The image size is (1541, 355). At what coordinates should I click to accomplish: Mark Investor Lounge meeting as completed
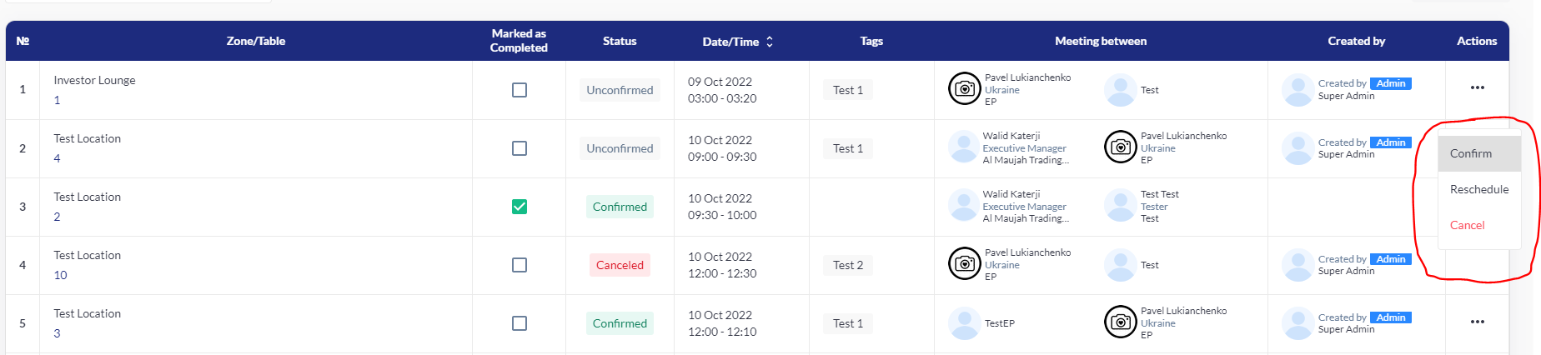520,90
